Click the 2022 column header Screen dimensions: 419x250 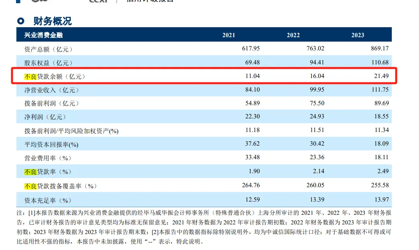(x=293, y=35)
